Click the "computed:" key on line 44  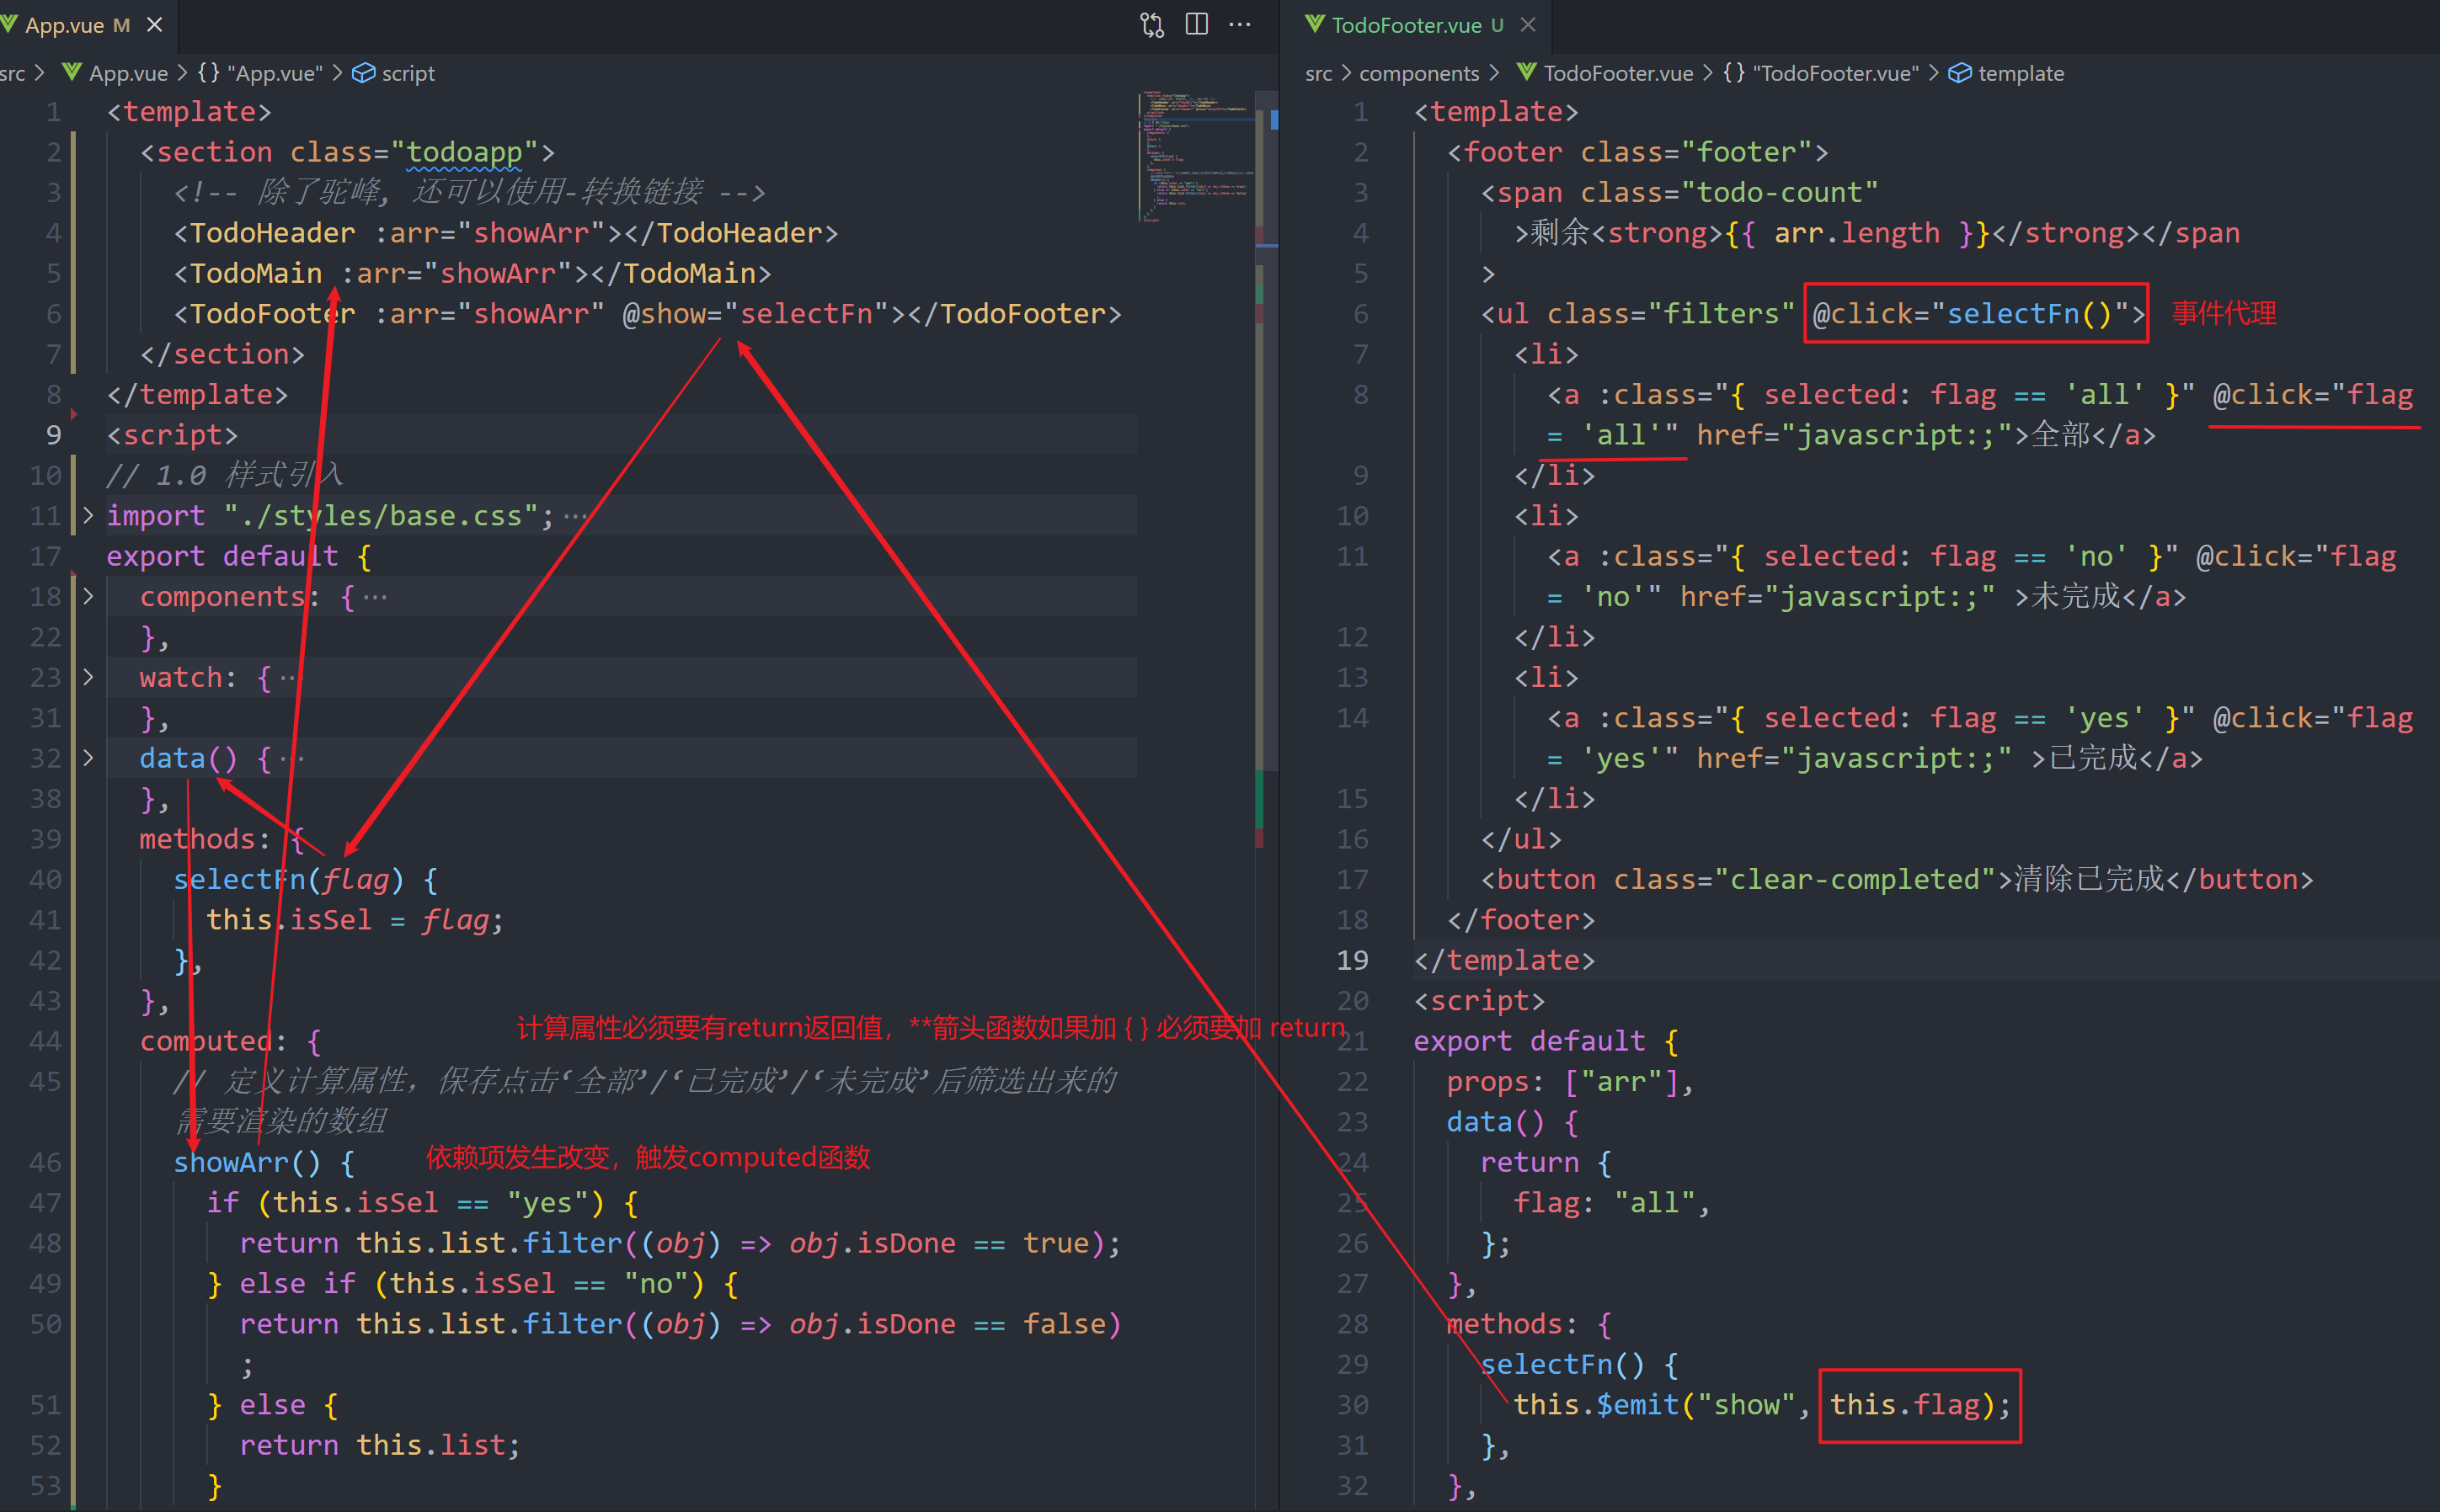[x=214, y=1042]
